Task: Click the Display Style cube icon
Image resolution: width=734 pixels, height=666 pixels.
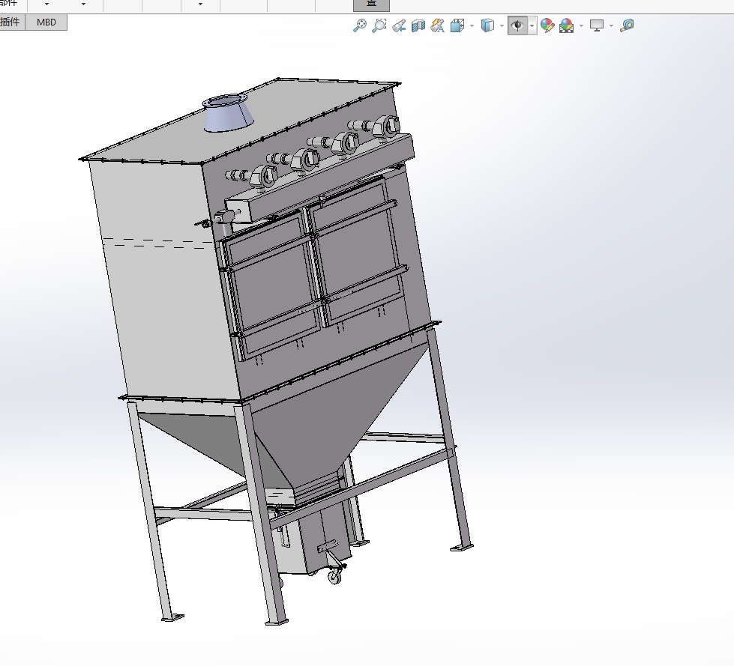Action: click(x=487, y=25)
